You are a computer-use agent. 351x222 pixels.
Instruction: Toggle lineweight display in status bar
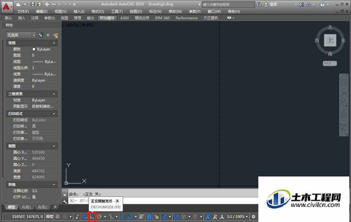click(x=142, y=217)
